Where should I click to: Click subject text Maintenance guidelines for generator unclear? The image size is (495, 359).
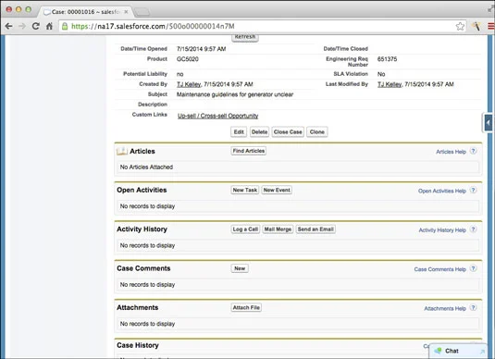click(x=235, y=94)
